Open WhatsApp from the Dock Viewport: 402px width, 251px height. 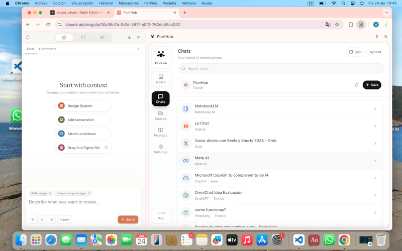point(329,240)
